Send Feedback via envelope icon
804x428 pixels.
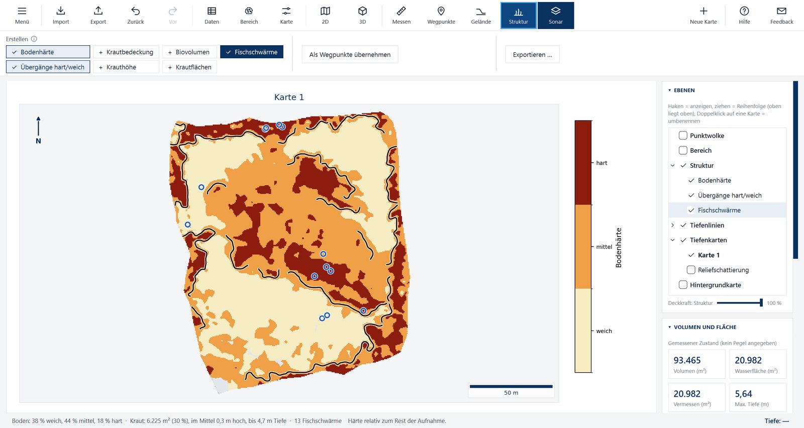click(x=781, y=11)
